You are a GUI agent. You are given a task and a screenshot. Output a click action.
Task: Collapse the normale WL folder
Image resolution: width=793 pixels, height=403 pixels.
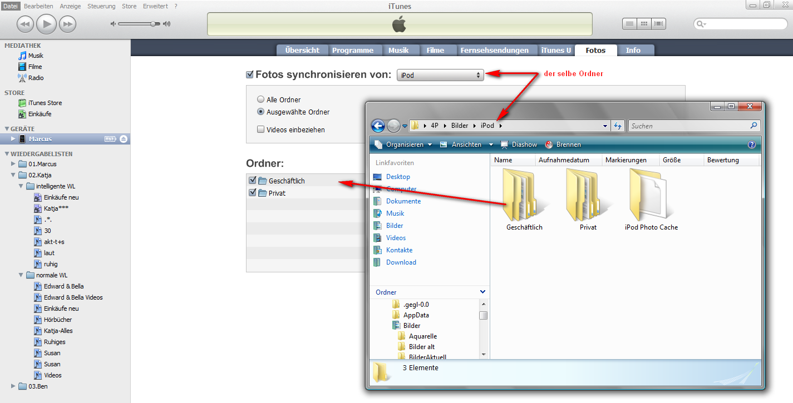tap(21, 275)
